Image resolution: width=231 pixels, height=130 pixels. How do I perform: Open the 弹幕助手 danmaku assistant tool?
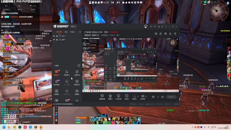[x=56, y=73]
